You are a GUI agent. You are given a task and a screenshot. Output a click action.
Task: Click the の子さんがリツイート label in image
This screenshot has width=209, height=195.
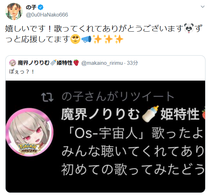click(x=118, y=96)
